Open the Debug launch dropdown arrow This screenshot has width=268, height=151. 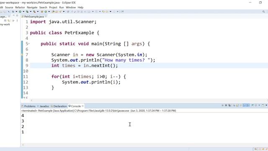[x=16, y=12]
